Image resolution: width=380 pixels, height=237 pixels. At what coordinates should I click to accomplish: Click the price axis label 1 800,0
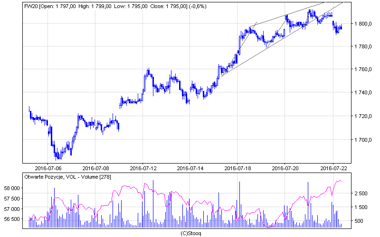[x=363, y=24]
